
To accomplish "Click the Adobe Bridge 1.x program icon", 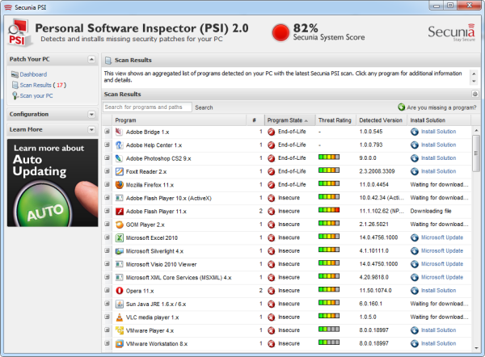I will (x=119, y=132).
